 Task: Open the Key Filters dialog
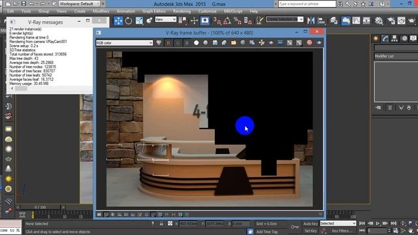pyautogui.click(x=342, y=231)
